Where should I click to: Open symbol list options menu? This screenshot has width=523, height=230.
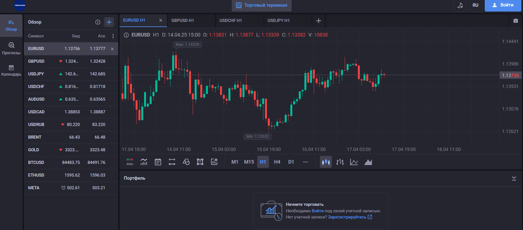click(113, 36)
